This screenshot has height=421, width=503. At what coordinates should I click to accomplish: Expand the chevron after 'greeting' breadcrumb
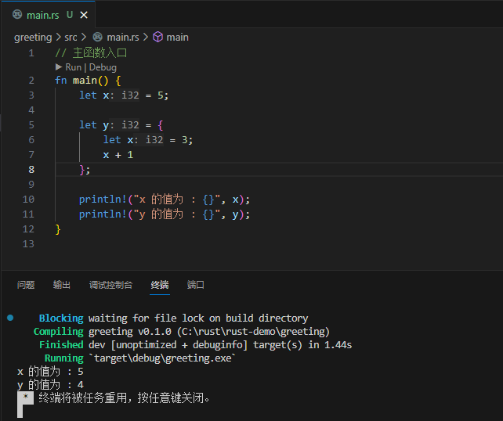pyautogui.click(x=58, y=38)
